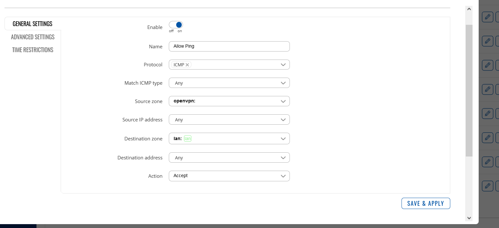Go to the Time Restrictions tab
This screenshot has width=499, height=228.
pyautogui.click(x=33, y=50)
